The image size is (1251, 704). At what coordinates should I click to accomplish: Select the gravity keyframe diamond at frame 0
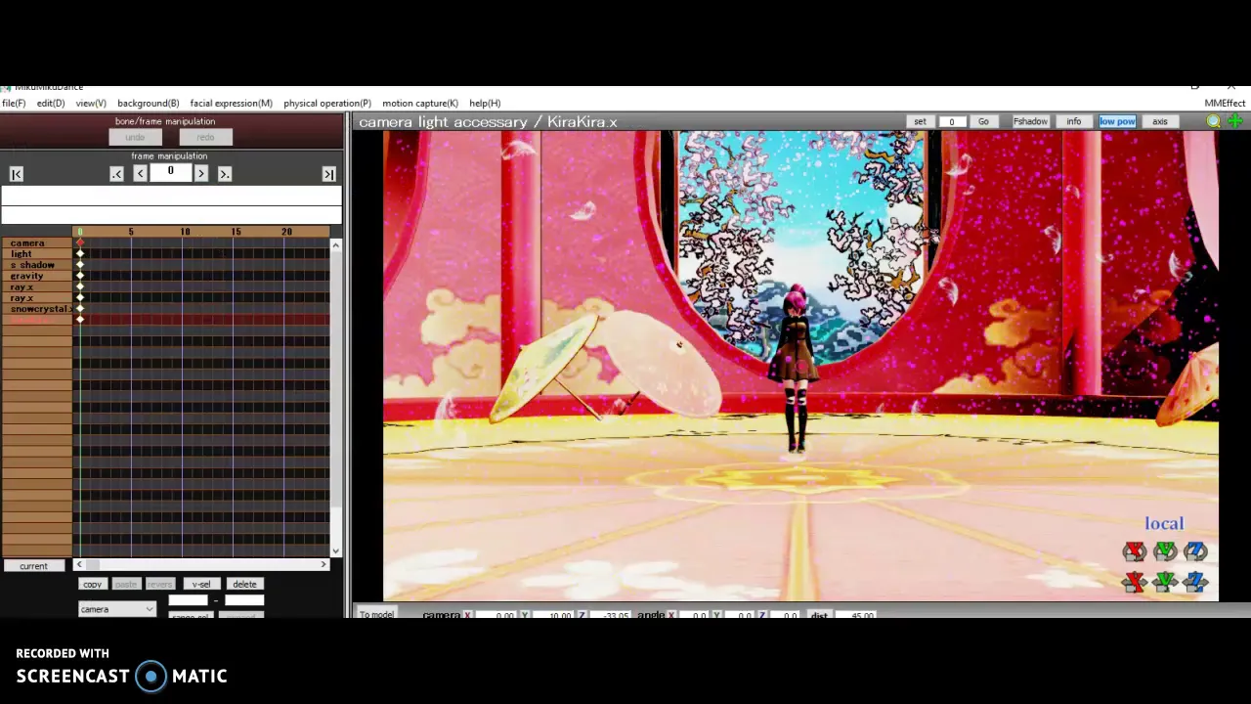(x=80, y=276)
